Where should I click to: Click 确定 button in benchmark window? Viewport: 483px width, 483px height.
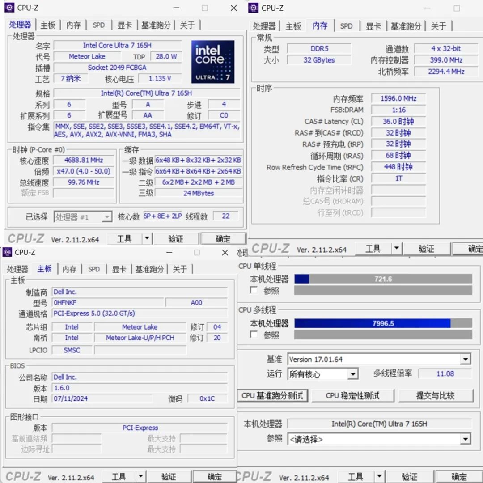459,476
